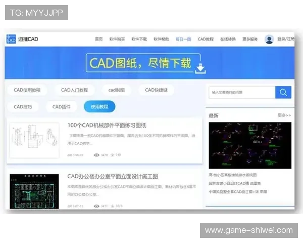This screenshot has height=243, width=303.
Task: Open 软件购买 navigation item
Action: tap(117, 39)
